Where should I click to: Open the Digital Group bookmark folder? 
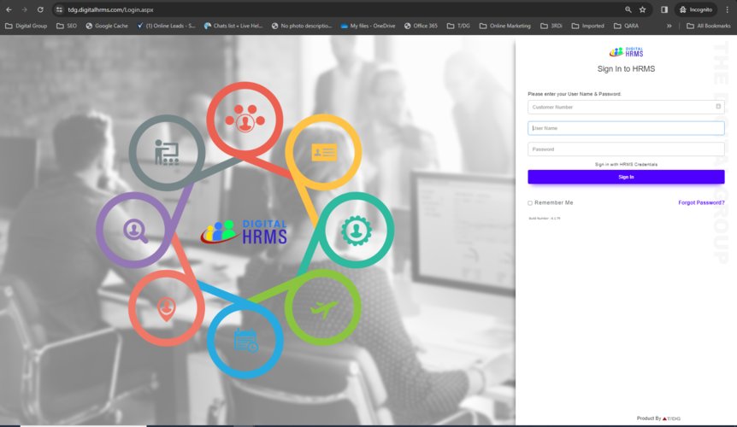tap(26, 26)
